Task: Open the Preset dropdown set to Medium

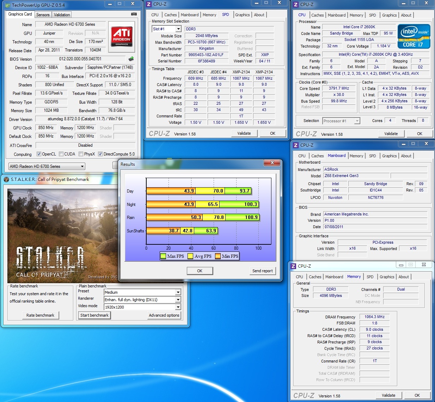Action: pos(142,292)
